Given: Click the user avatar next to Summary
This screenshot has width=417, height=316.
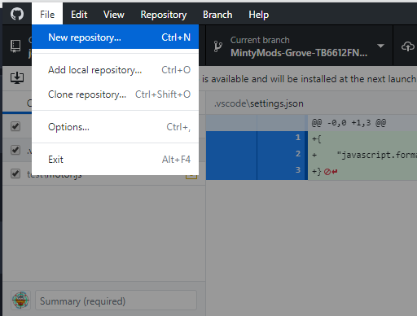Looking at the screenshot, I should (x=20, y=301).
